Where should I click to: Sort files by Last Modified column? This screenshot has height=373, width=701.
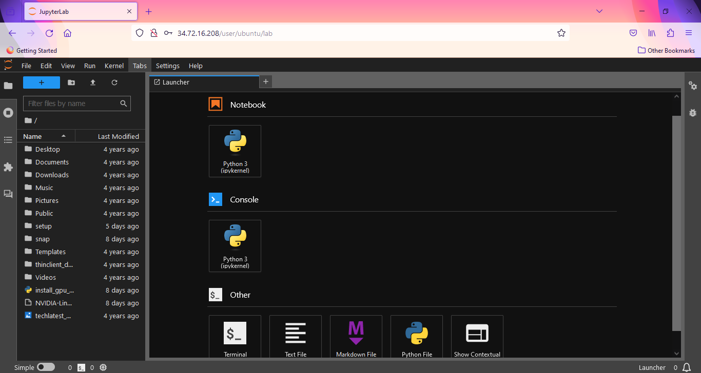tap(110, 136)
